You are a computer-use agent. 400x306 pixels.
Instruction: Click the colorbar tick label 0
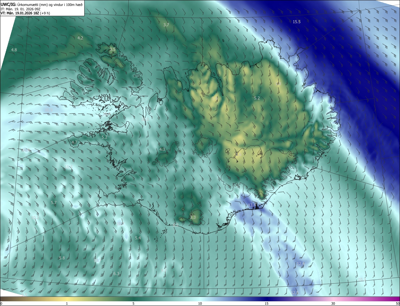[1, 303]
